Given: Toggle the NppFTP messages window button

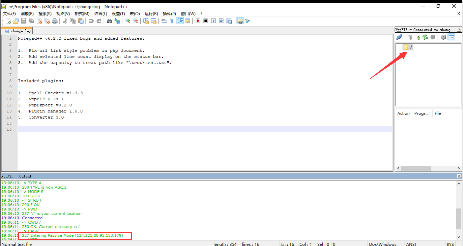Looking at the screenshot, I should coord(451,37).
